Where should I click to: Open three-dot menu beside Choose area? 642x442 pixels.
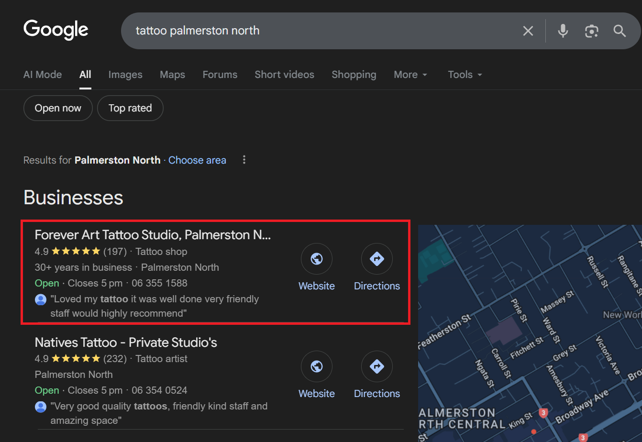click(244, 160)
